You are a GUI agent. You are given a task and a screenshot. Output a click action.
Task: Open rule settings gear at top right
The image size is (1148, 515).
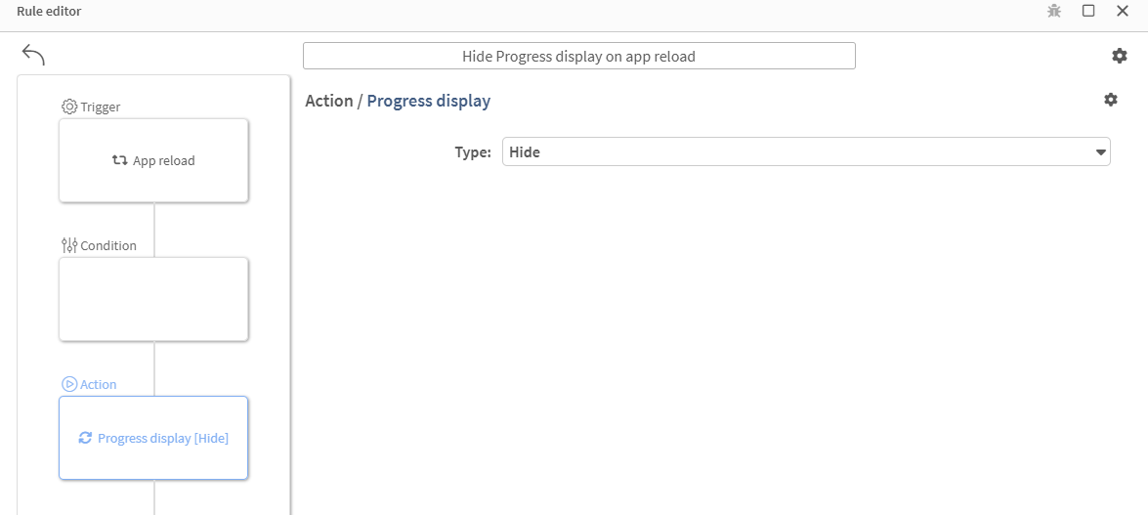click(x=1120, y=56)
